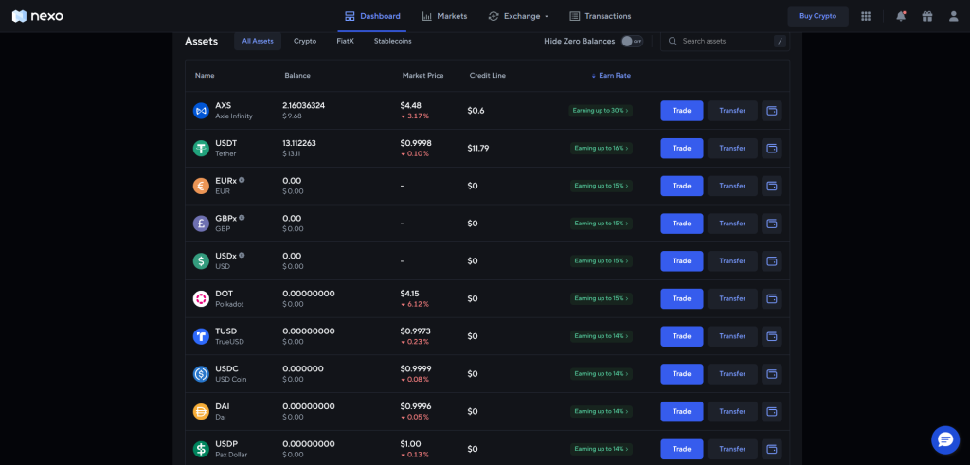Click the Buy Crypto button
970x465 pixels.
(817, 16)
